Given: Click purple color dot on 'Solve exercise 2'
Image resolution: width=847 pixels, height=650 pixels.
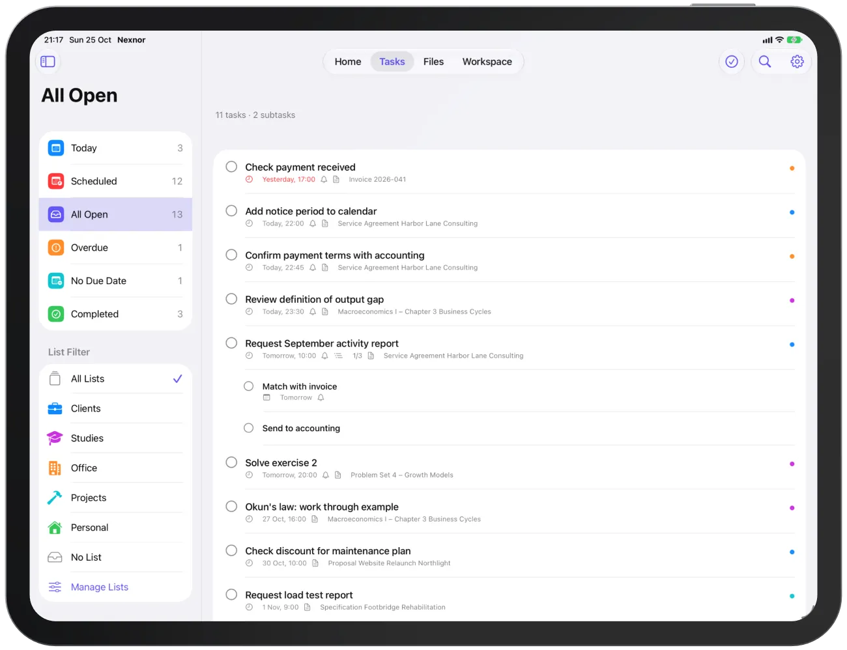Looking at the screenshot, I should tap(792, 464).
